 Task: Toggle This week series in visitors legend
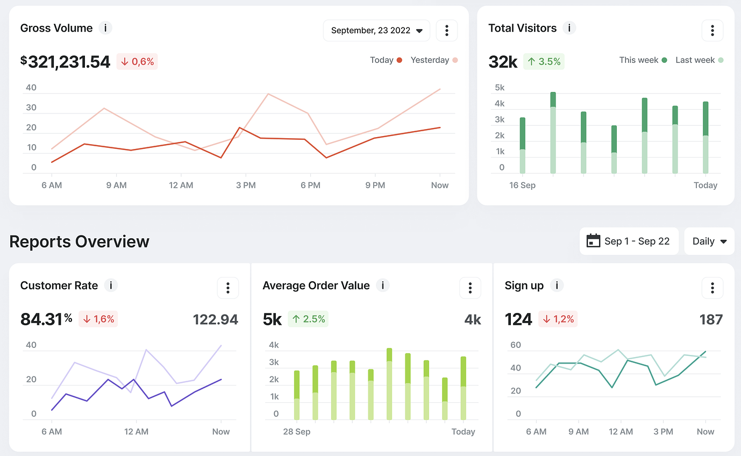(643, 60)
